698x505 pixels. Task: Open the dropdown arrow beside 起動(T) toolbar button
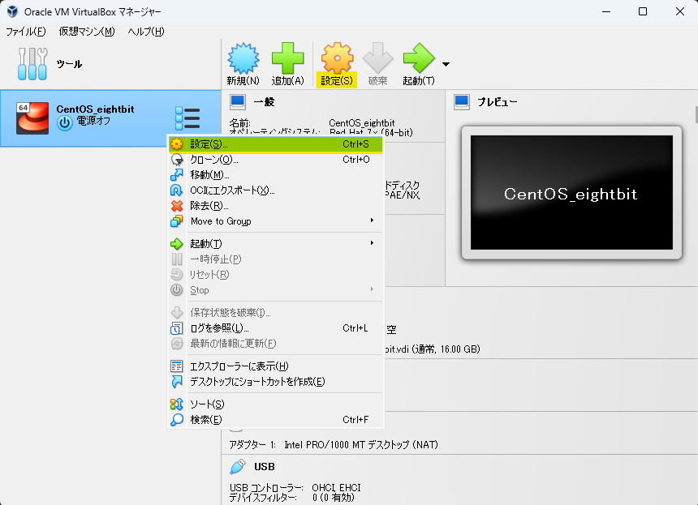(x=446, y=64)
